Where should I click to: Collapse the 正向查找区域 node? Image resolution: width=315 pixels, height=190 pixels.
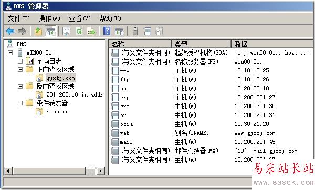20,69
